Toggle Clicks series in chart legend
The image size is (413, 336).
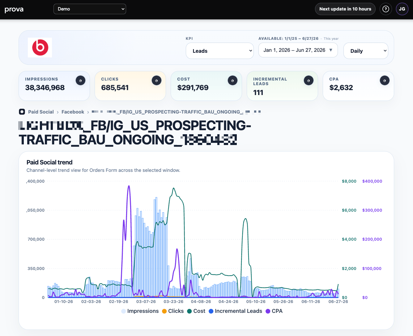point(173,311)
